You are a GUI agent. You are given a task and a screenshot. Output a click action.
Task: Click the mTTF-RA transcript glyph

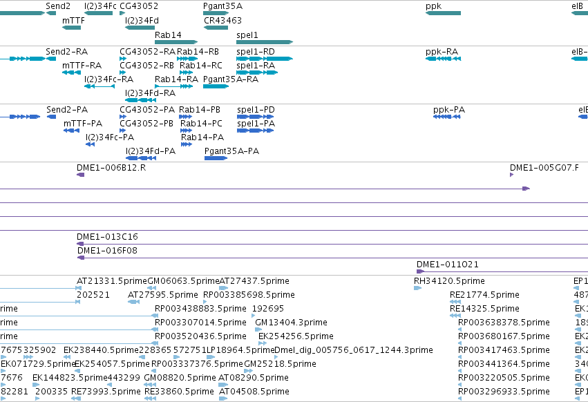(71, 73)
